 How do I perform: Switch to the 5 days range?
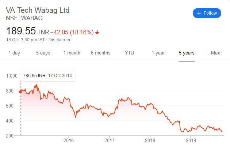(43, 53)
